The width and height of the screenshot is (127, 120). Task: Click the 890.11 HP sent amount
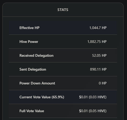pyautogui.click(x=98, y=69)
